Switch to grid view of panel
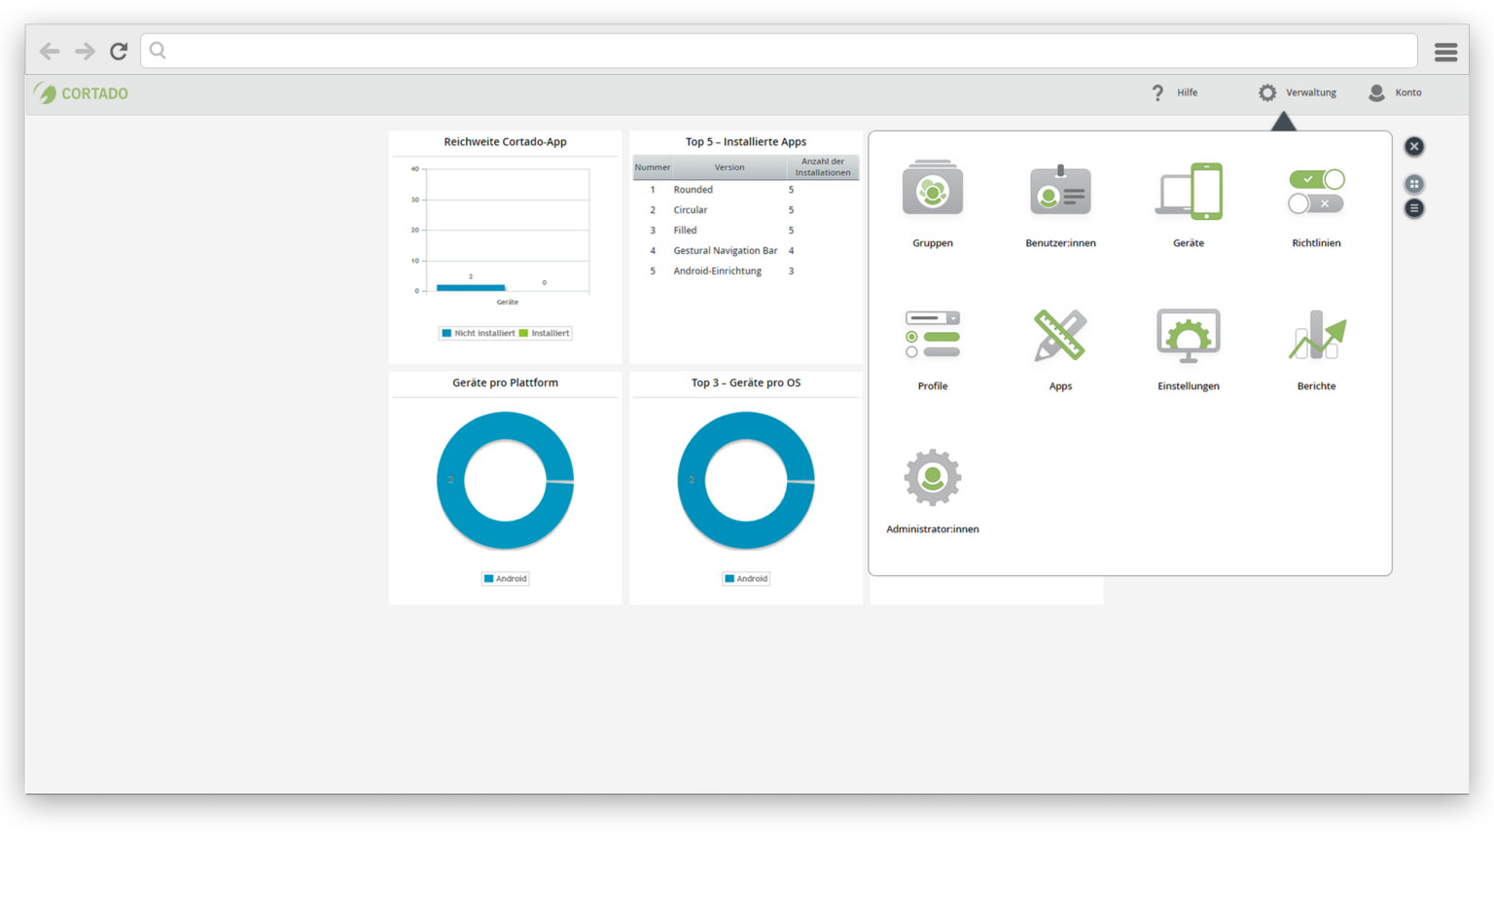 click(1414, 184)
